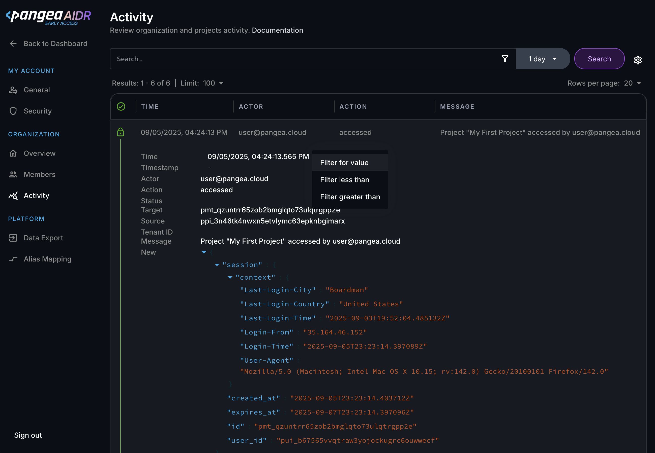Click the green lock icon on first row
Screen dimensions: 655x453
click(x=121, y=132)
